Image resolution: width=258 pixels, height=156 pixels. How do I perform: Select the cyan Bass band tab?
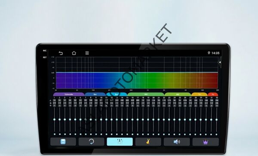click(x=117, y=95)
